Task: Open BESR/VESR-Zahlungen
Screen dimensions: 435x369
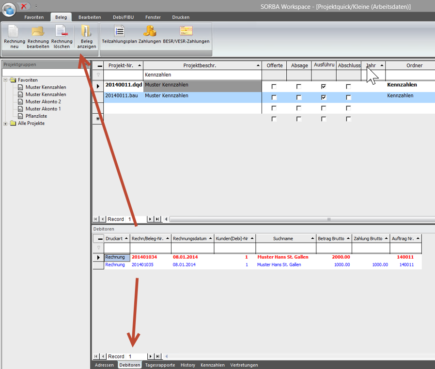Action: [x=186, y=32]
